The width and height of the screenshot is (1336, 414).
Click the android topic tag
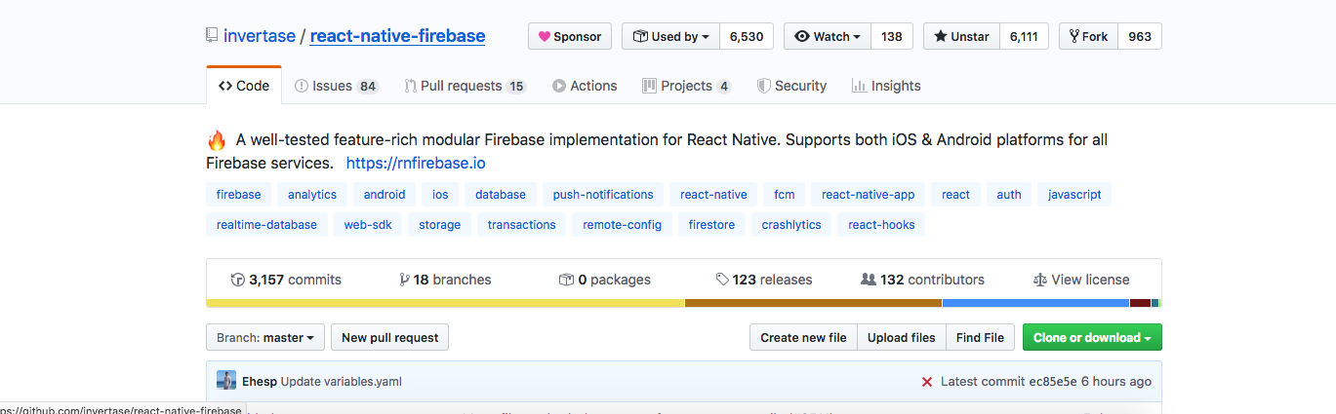point(385,194)
